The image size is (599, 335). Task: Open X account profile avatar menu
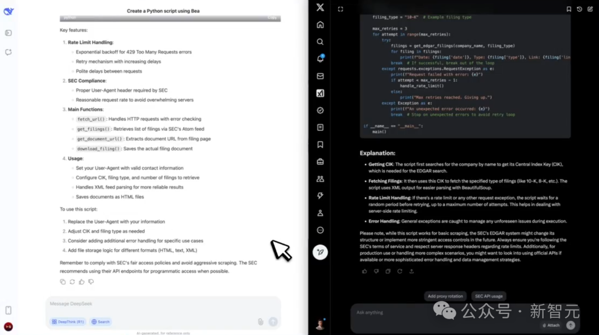click(320, 325)
